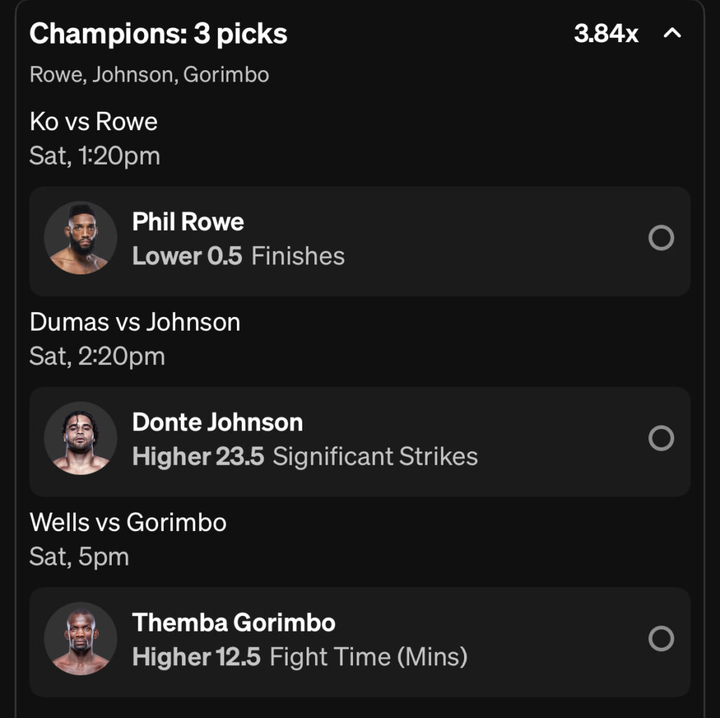Open Donte Johnson's fighter photo
The width and height of the screenshot is (720, 718).
point(81,439)
